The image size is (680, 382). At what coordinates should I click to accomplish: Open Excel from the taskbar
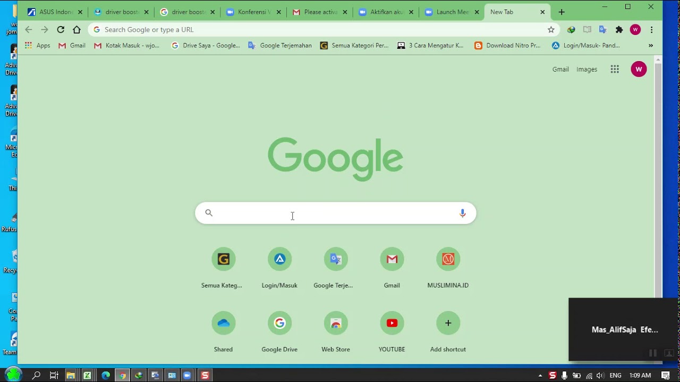click(87, 376)
